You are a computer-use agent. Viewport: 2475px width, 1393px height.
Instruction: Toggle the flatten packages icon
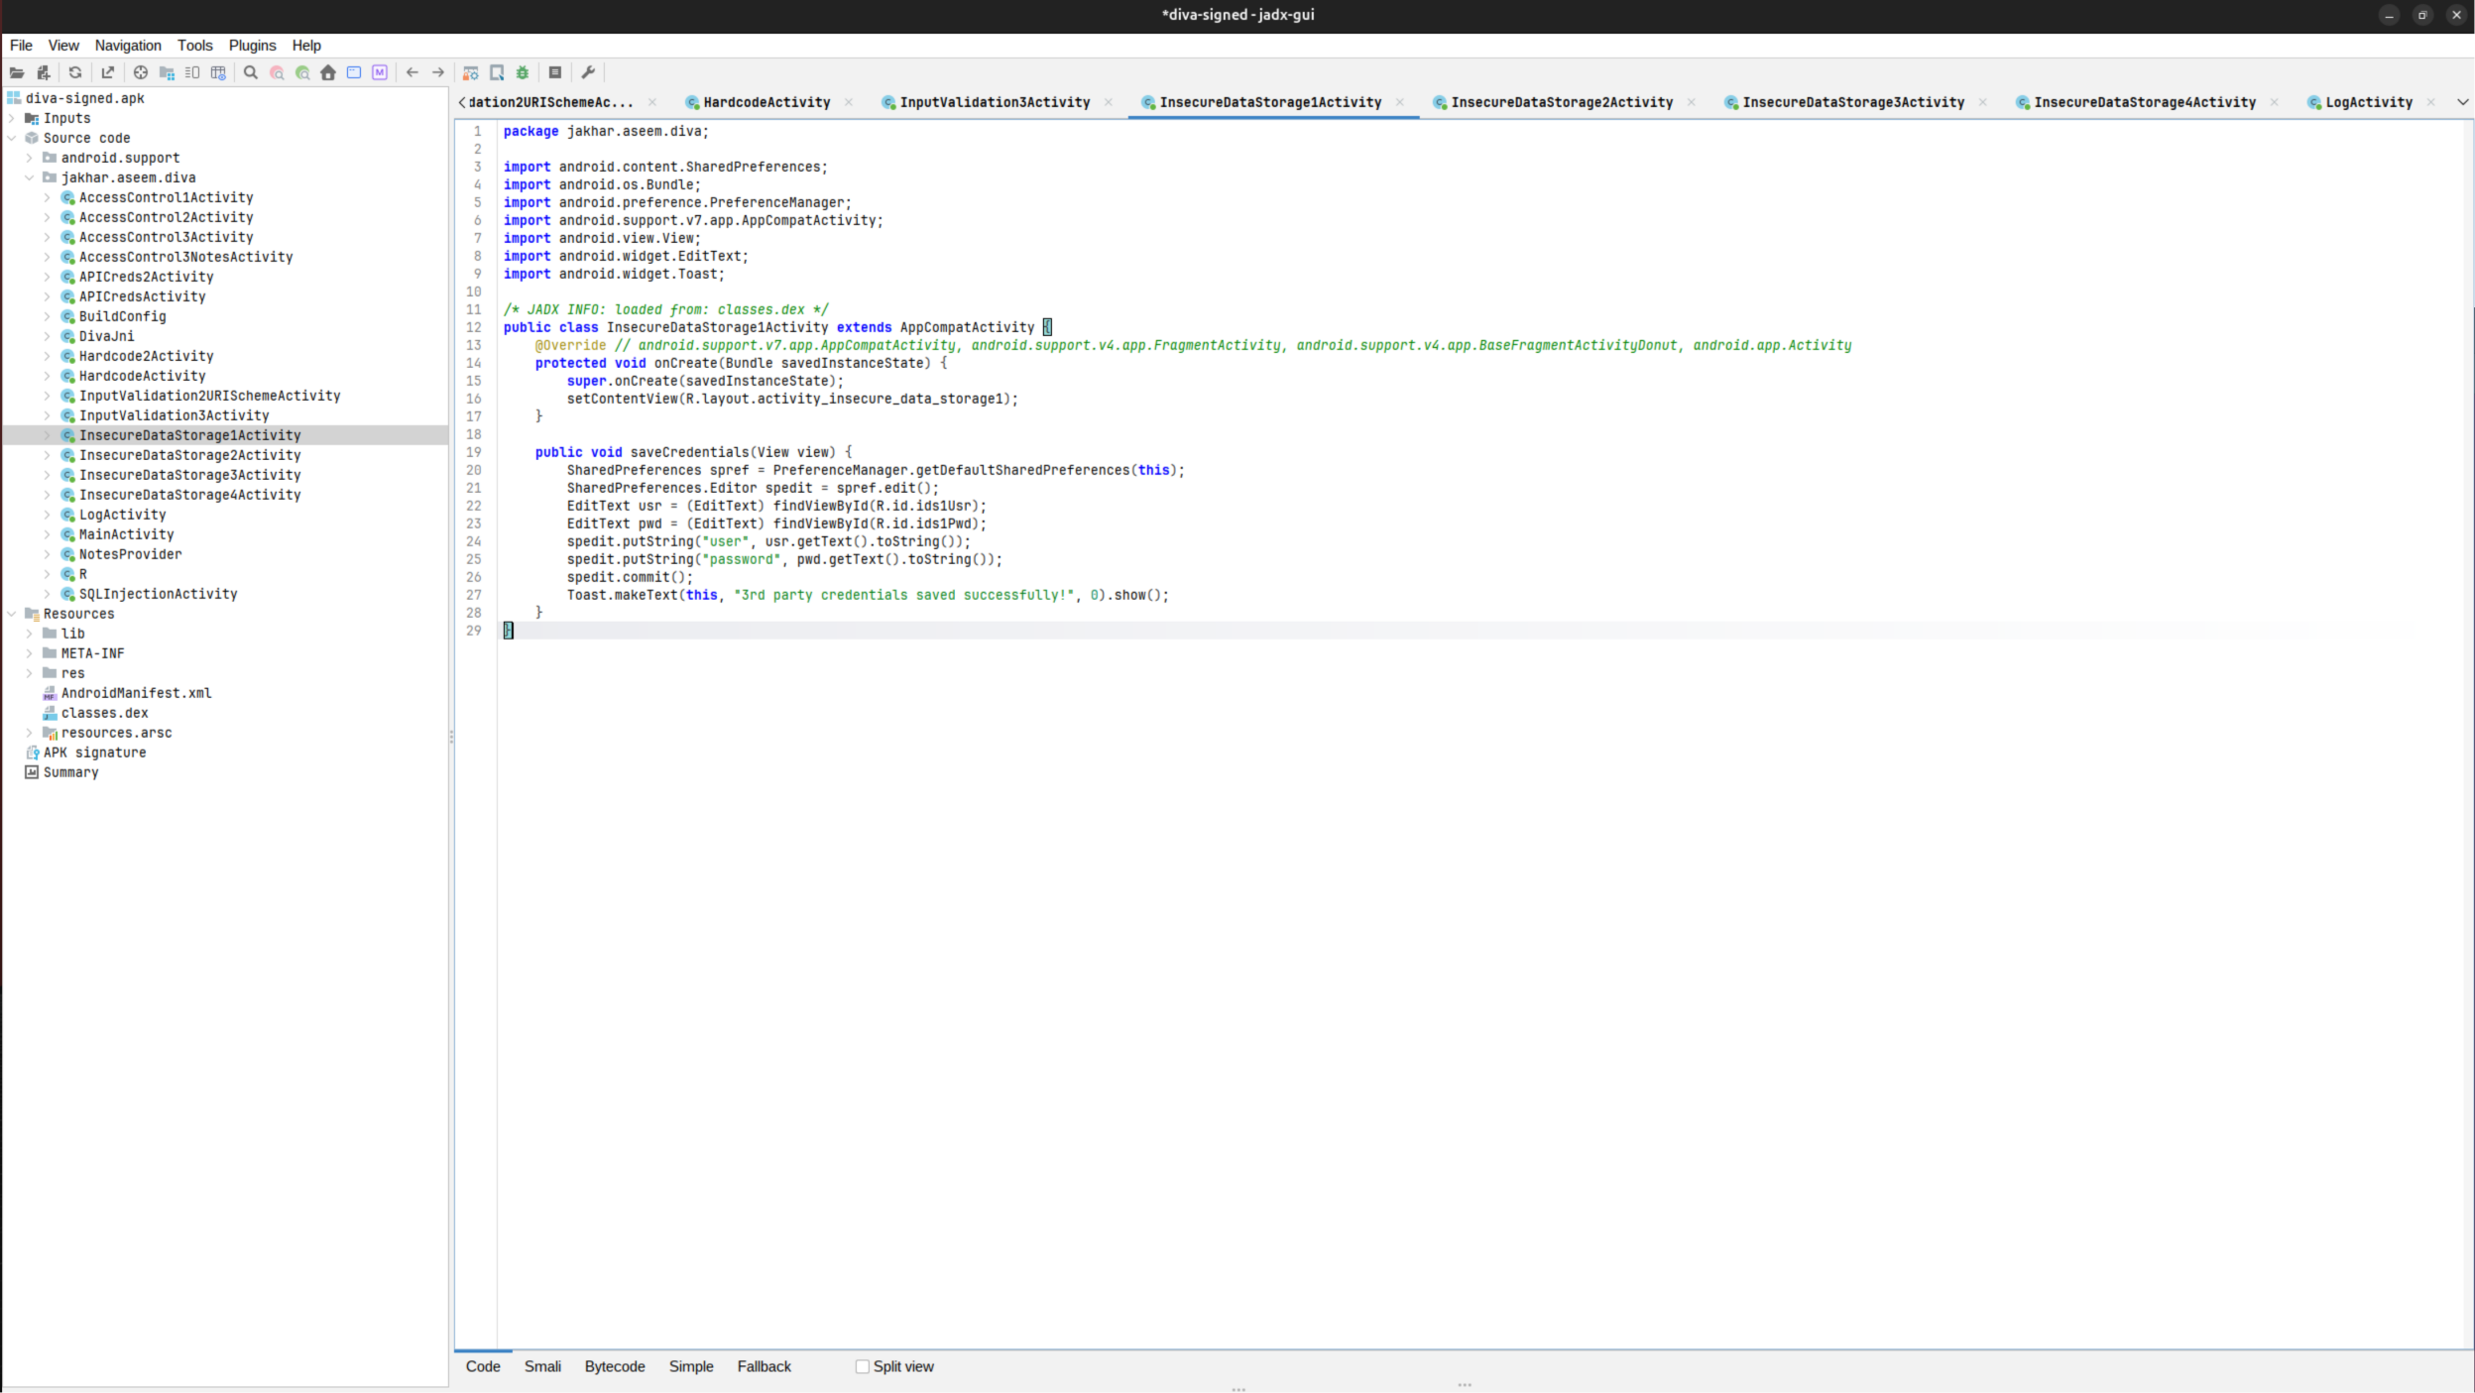pyautogui.click(x=167, y=72)
